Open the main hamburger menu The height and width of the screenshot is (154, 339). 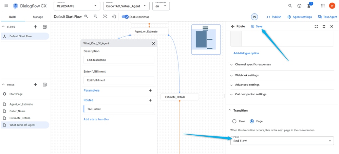(6, 6)
